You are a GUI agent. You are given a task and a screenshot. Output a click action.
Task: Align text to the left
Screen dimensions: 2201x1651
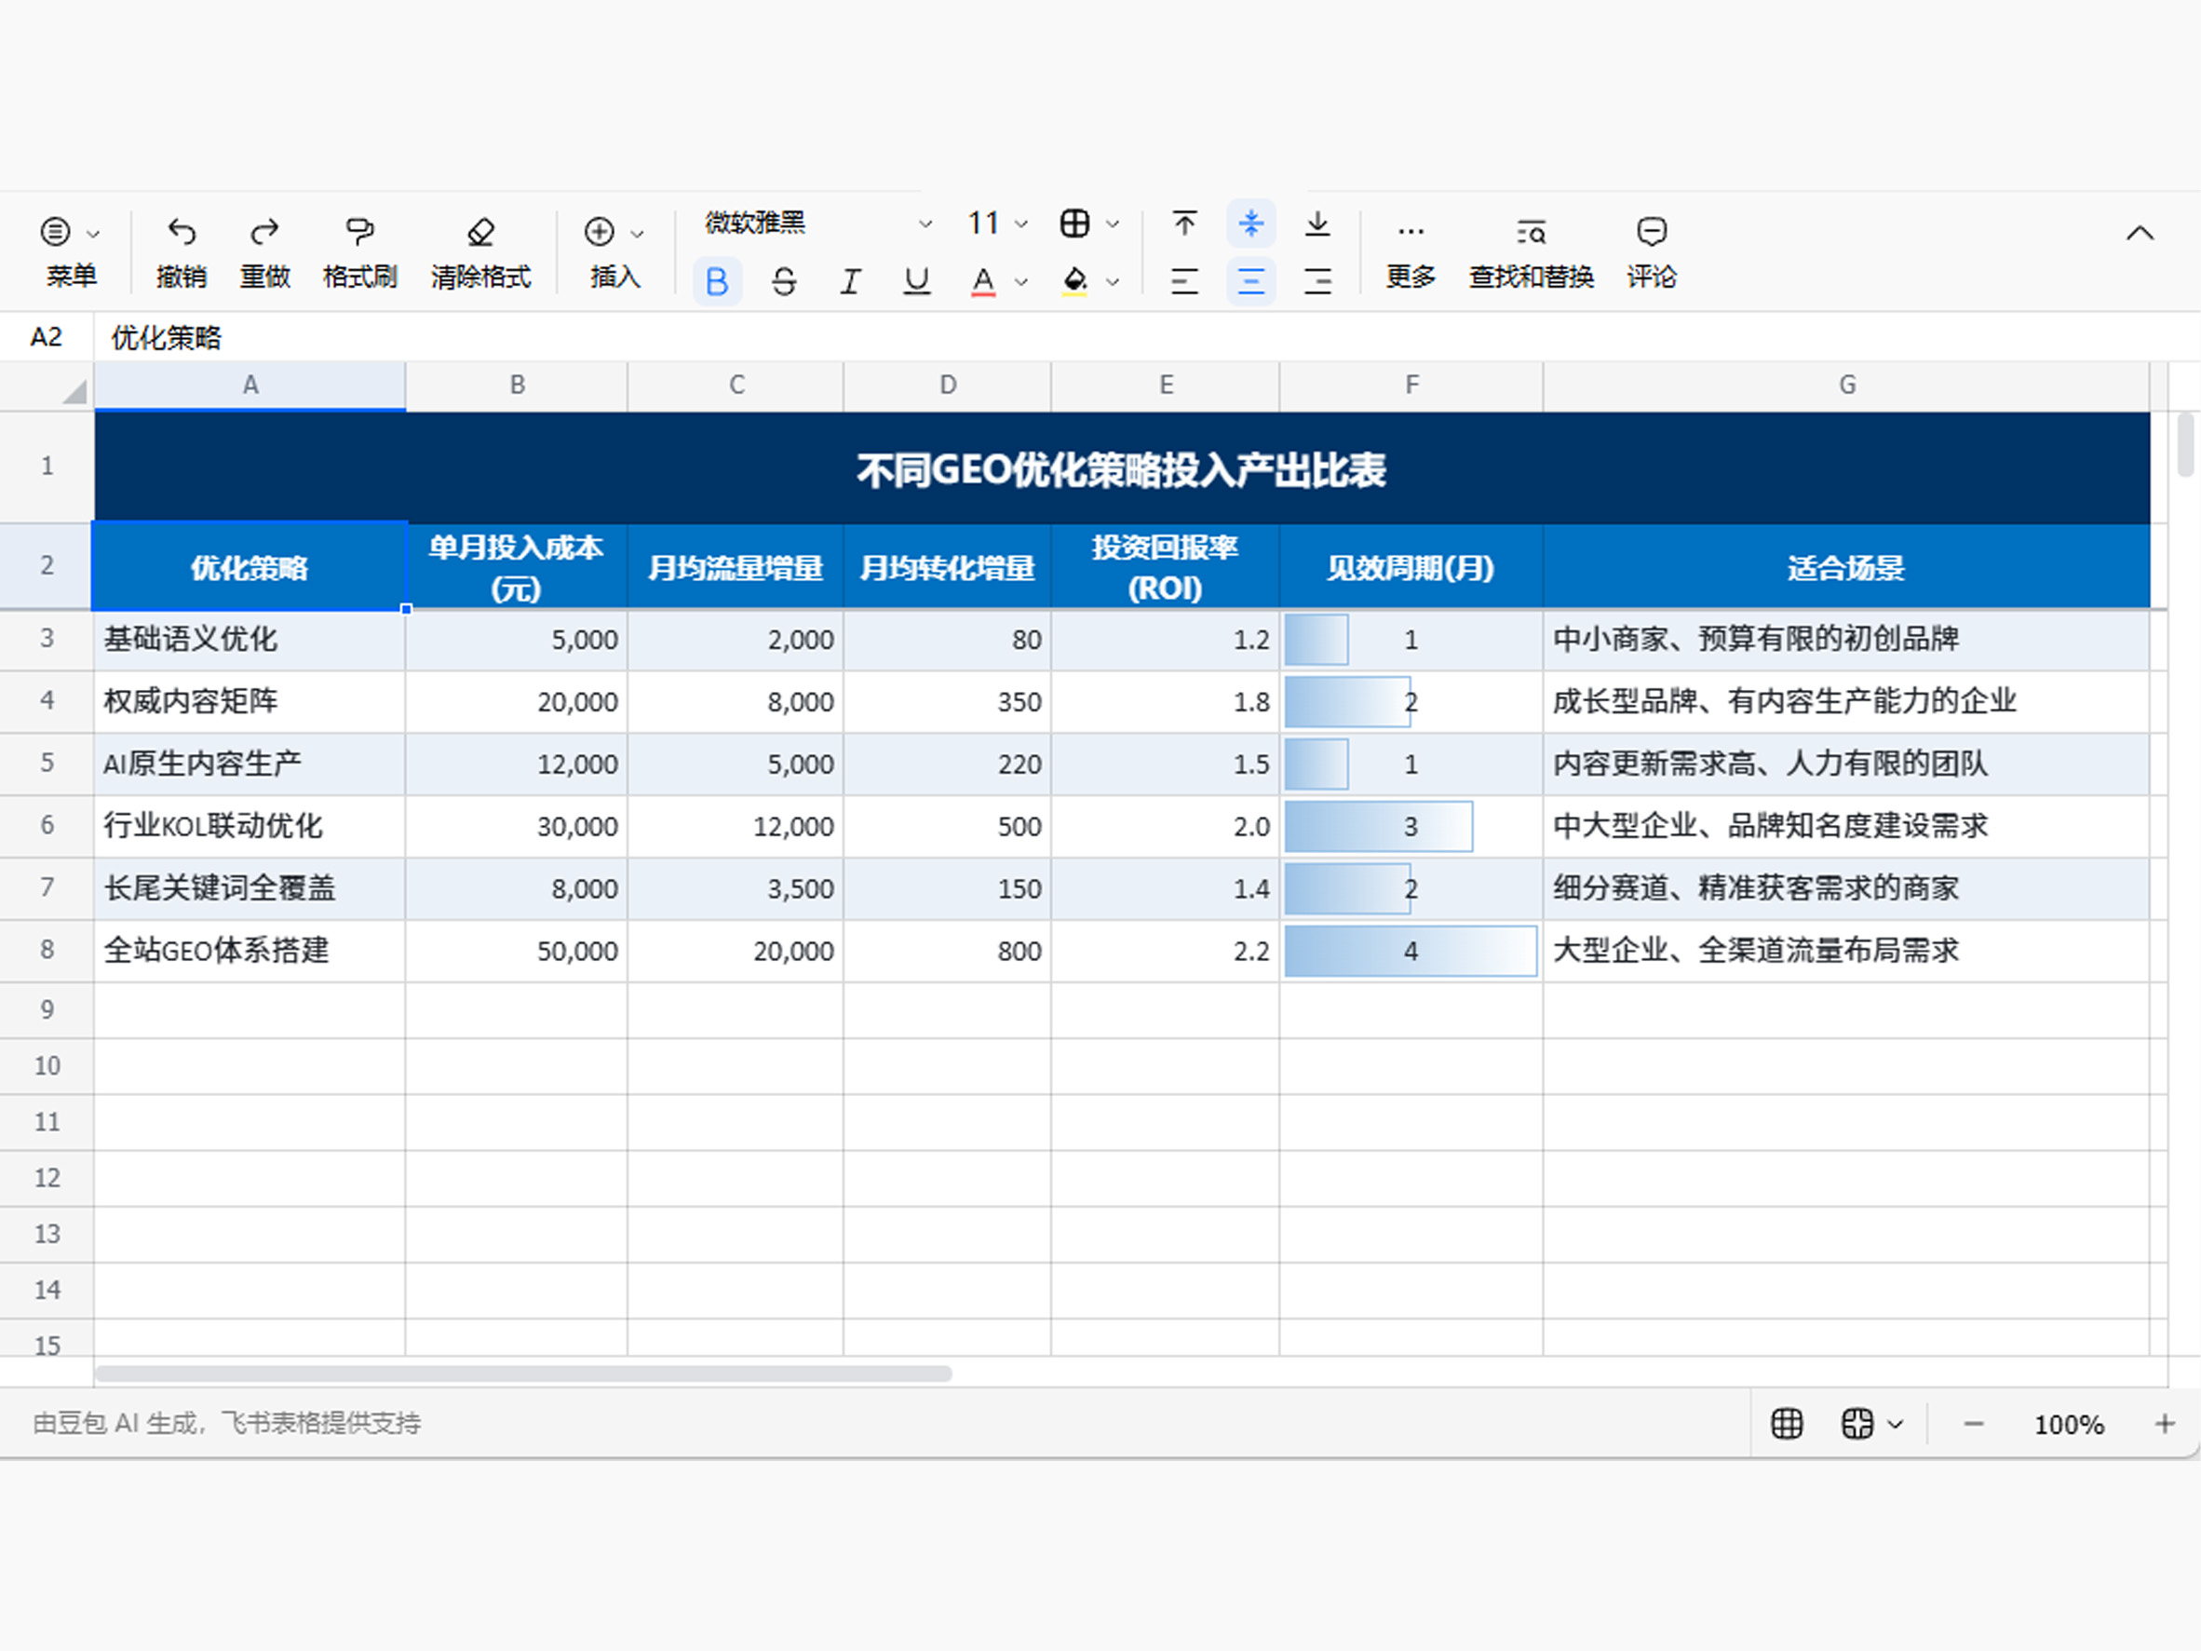click(x=1184, y=281)
